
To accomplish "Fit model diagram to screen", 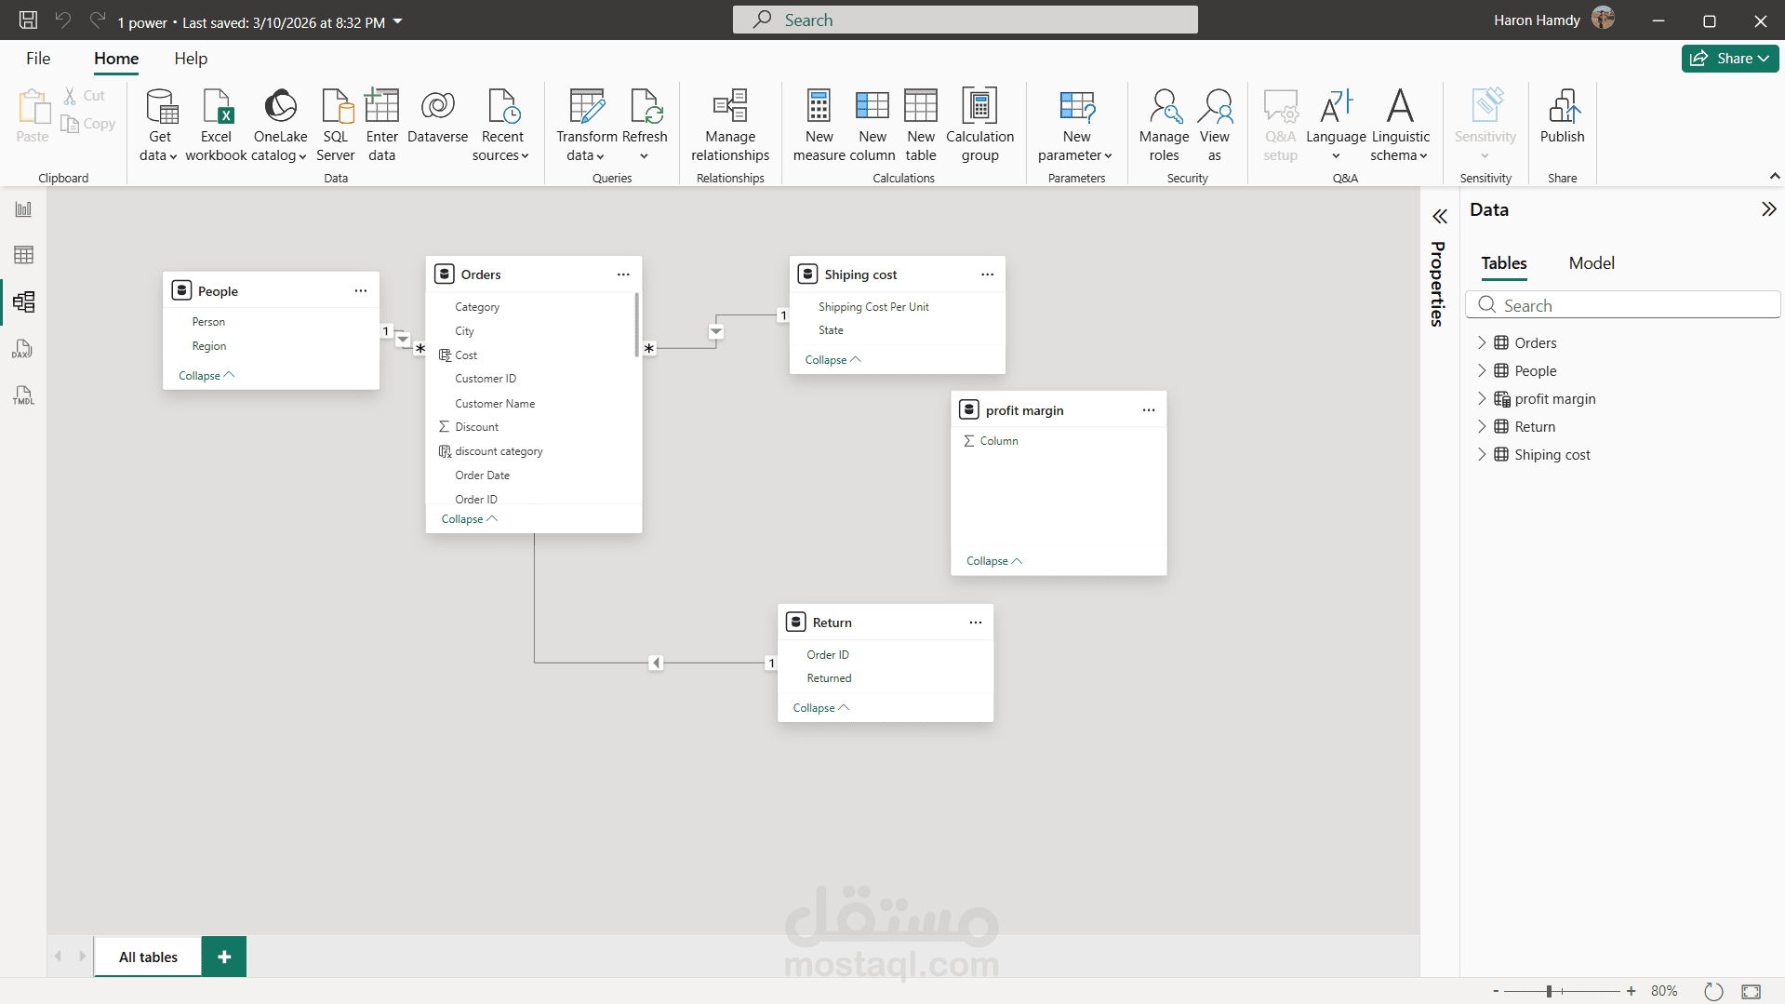I will (x=1752, y=991).
